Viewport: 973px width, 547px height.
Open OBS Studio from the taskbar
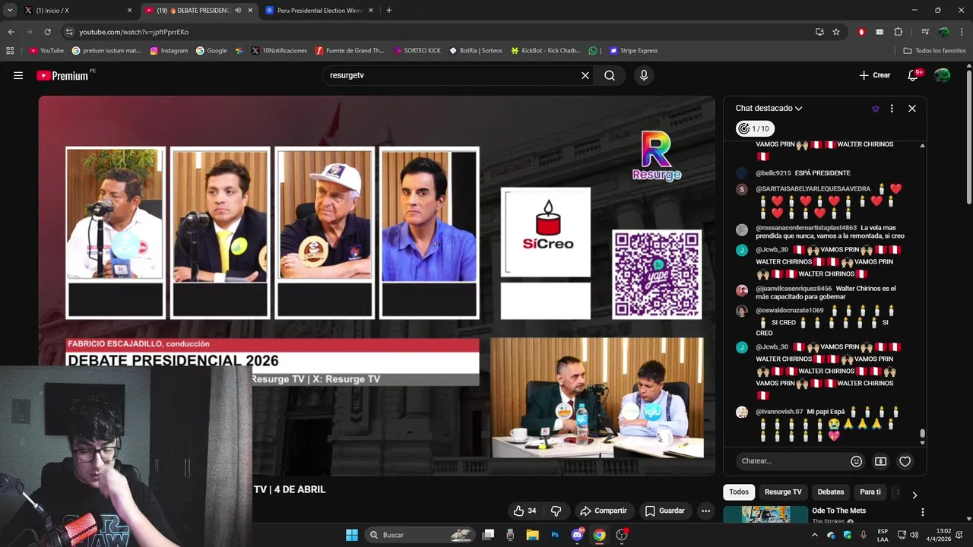click(622, 535)
